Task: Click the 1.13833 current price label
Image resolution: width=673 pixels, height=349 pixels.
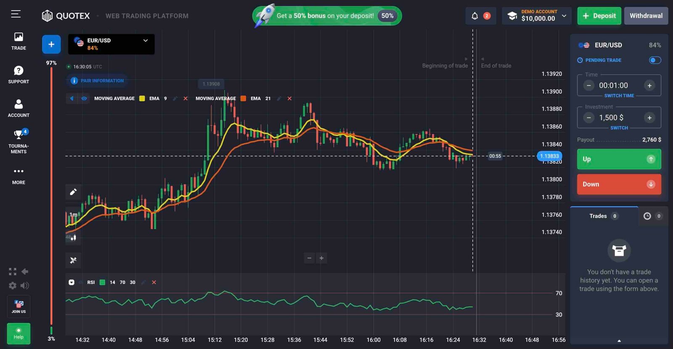Action: click(x=549, y=156)
